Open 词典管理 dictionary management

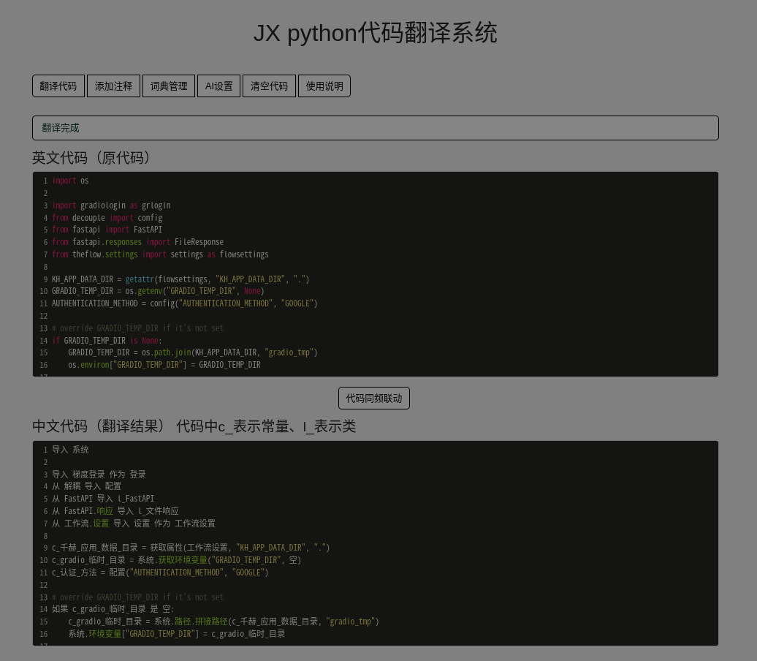click(169, 86)
